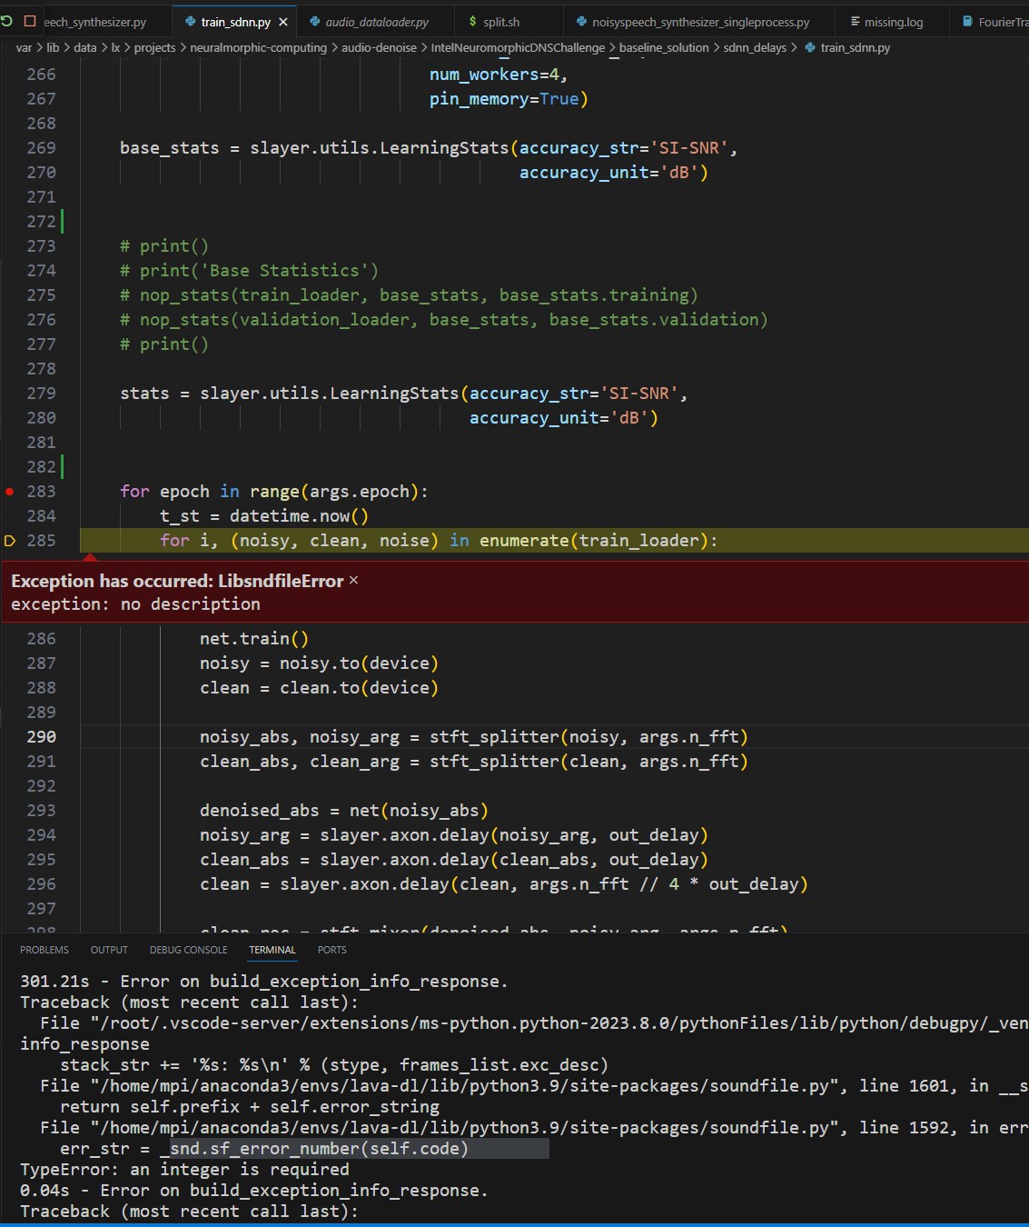Switch to the PROBLEMS panel tab
Screen dimensions: 1029x1227
click(x=45, y=950)
